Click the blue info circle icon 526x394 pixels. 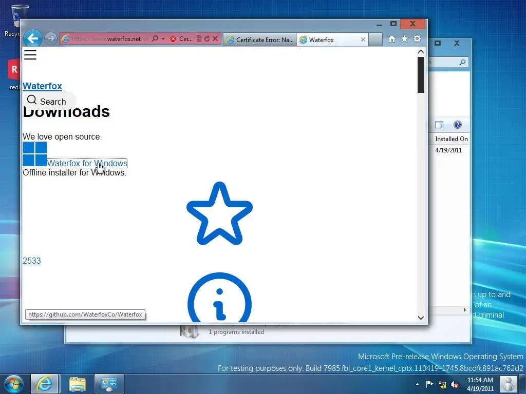[x=219, y=297]
